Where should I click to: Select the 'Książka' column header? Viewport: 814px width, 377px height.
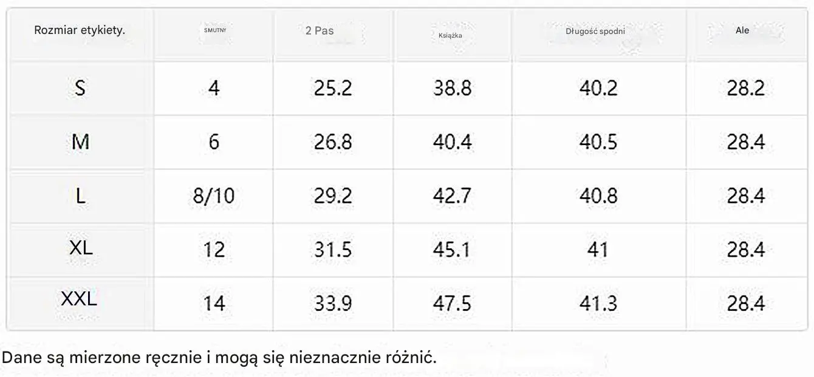pyautogui.click(x=450, y=35)
